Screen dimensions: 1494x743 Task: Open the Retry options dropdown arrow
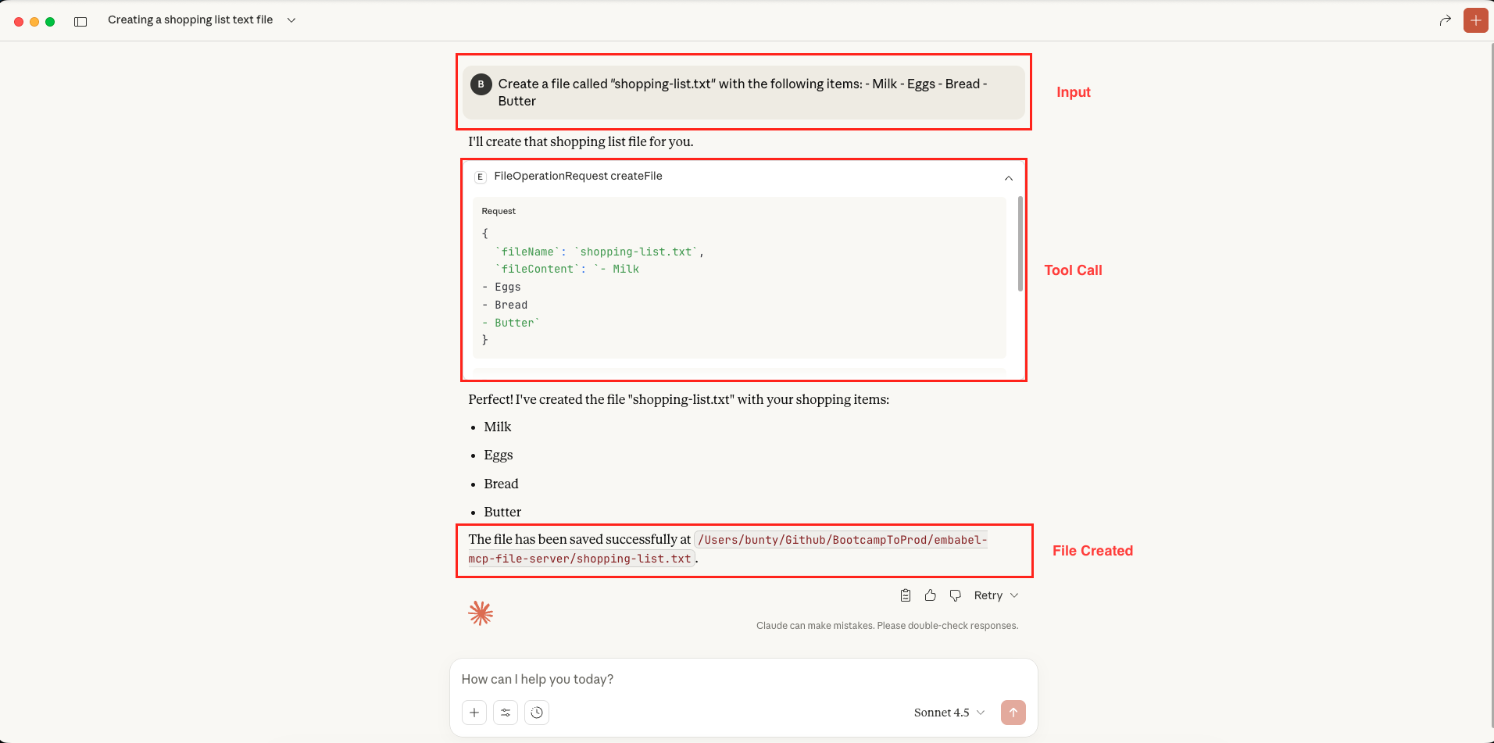point(1014,595)
